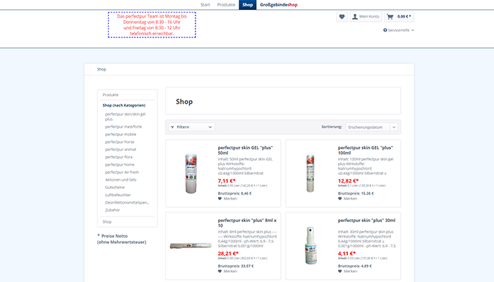Go to the Start tab

(x=205, y=5)
